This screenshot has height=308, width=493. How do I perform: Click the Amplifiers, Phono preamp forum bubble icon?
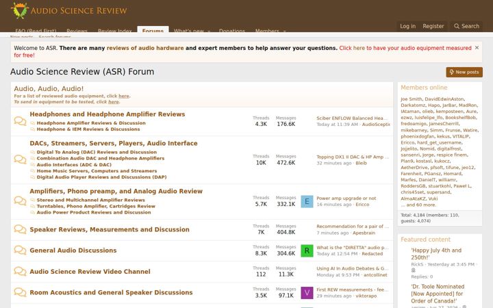[20, 201]
